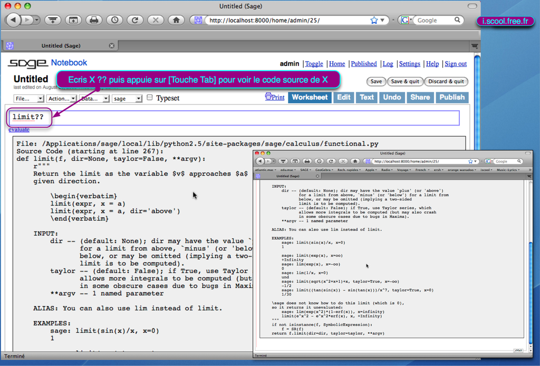The image size is (540, 366).
Task: Select the Untitled (Sage) tab in main window
Action: point(61,45)
